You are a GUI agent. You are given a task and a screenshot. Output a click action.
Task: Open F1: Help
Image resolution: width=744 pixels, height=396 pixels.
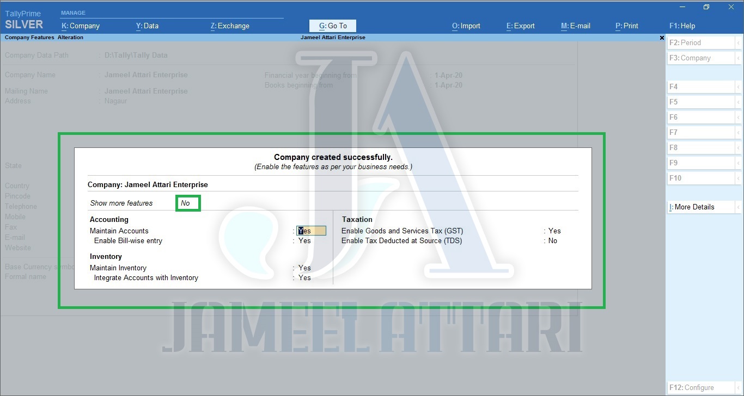[x=682, y=26]
